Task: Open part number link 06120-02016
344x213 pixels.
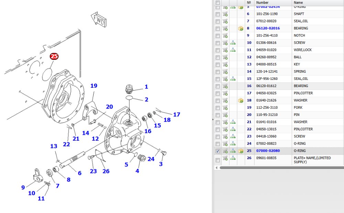Action: tap(268, 28)
